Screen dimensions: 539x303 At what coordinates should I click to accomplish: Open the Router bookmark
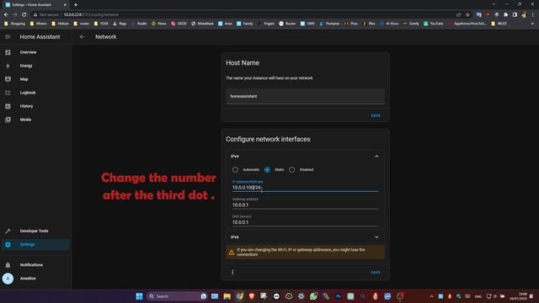[x=287, y=24]
